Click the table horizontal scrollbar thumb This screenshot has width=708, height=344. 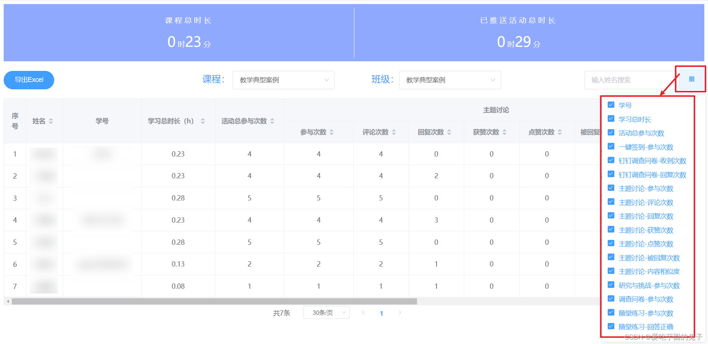214,302
